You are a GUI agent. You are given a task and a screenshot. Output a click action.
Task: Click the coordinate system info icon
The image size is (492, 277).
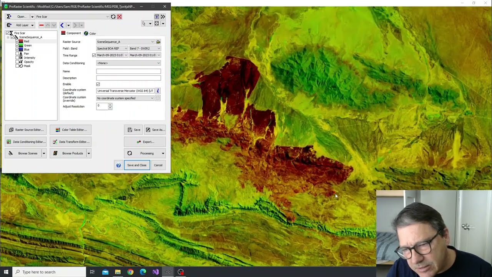pyautogui.click(x=158, y=91)
